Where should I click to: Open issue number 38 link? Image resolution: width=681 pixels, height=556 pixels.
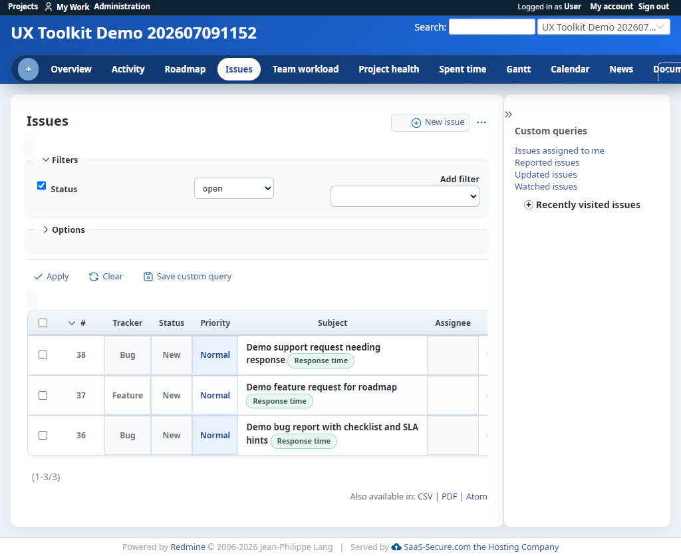pyautogui.click(x=81, y=355)
